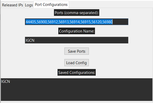Screen dimensions: 153x103
Task: Click the empty space after the highlighted ports
Action: point(120,22)
